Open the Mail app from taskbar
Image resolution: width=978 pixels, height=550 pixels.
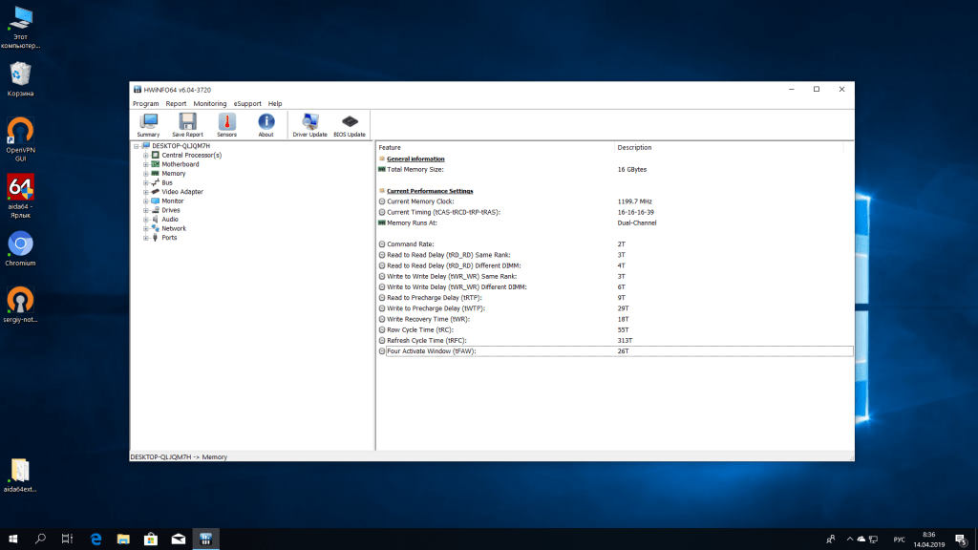pyautogui.click(x=179, y=539)
